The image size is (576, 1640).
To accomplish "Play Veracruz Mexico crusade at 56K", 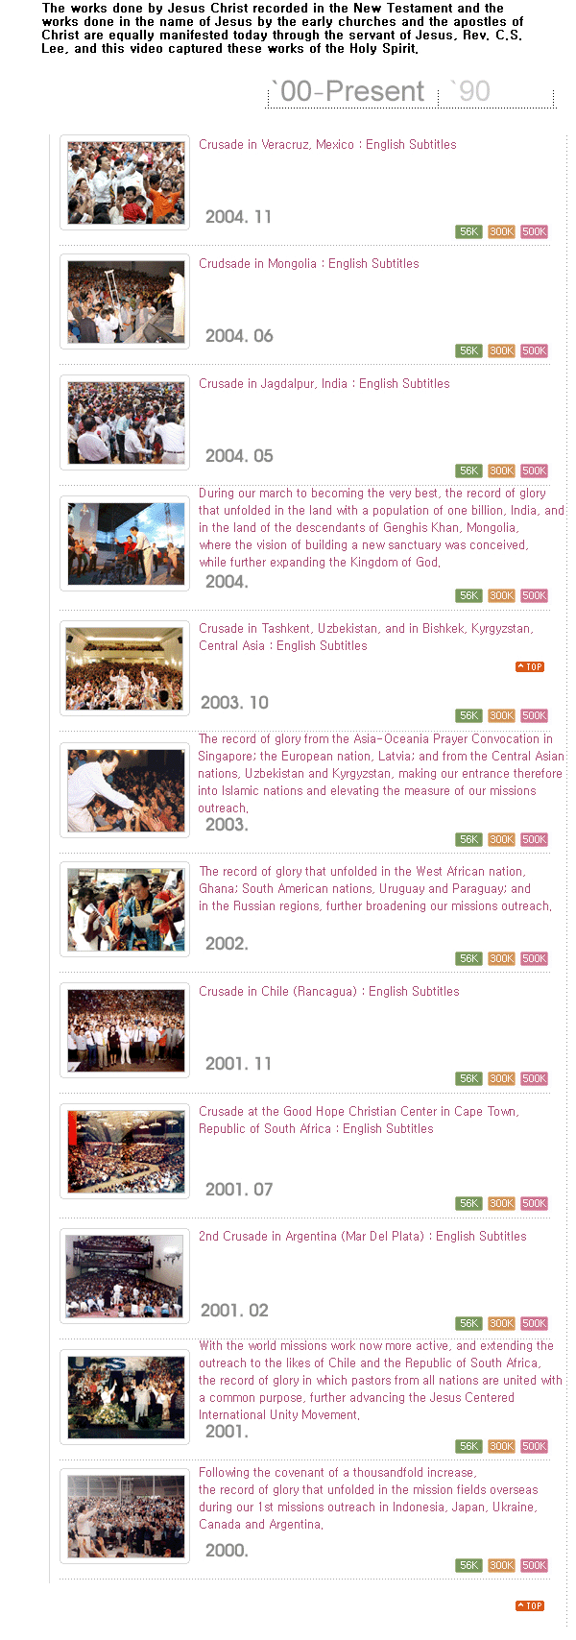I will point(468,231).
